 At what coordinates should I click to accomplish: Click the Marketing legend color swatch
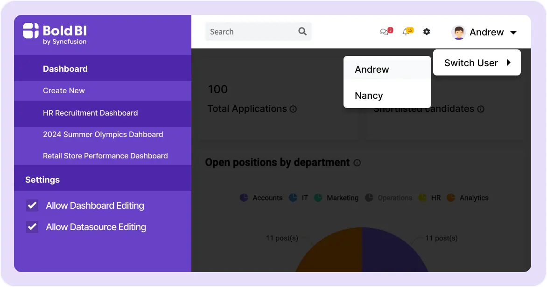pos(318,198)
